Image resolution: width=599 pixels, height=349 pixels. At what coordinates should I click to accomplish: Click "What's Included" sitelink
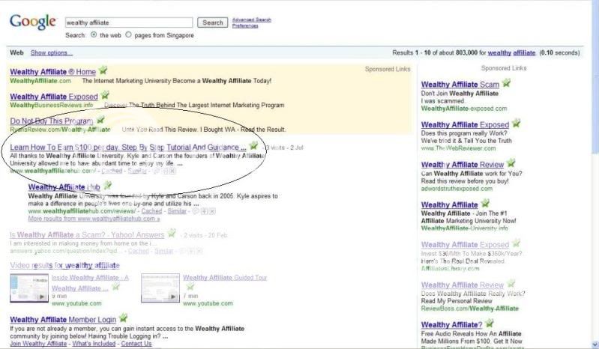(x=94, y=344)
